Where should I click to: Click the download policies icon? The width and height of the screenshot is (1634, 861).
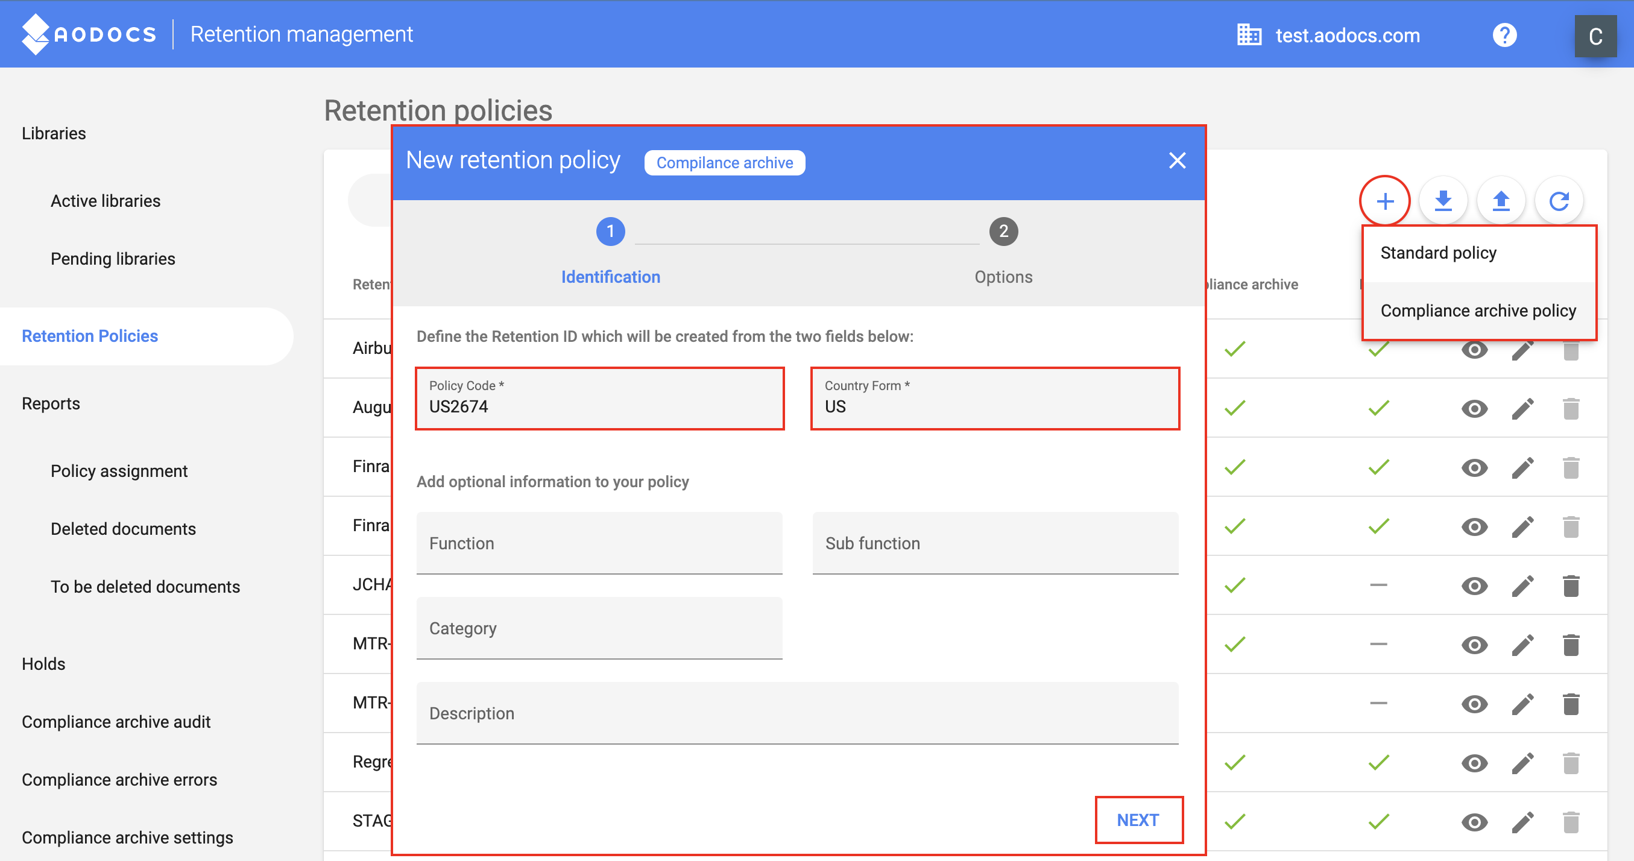[1443, 201]
